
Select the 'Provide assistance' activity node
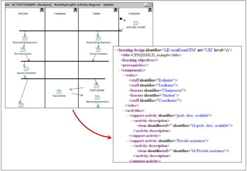pos(23,50)
